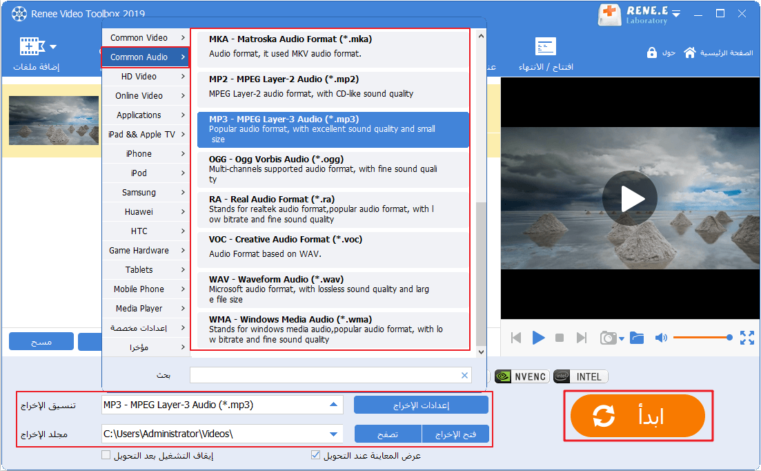Click Open Output (فتح الإخراج) button

point(455,434)
